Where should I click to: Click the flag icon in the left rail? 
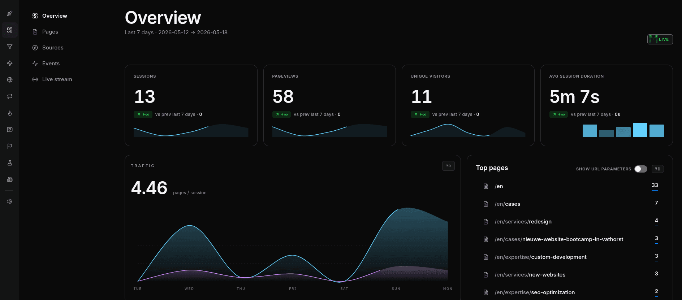tap(10, 146)
